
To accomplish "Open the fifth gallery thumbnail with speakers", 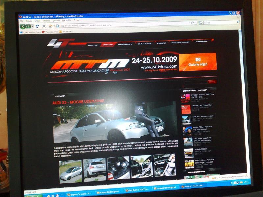I will [165, 165].
